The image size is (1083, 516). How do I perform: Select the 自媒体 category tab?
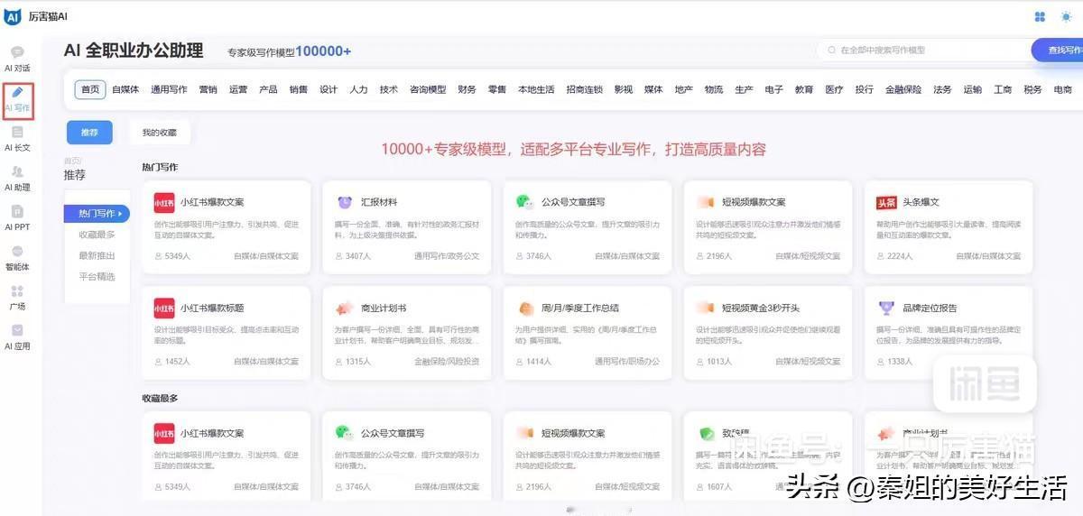(x=125, y=89)
